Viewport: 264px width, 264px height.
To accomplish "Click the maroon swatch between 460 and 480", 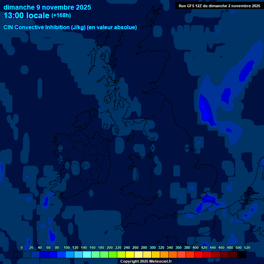I will (x=224, y=255).
